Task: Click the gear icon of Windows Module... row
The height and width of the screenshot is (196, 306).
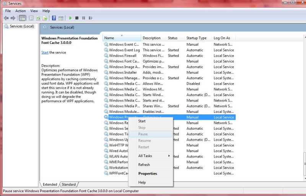Action: [x=106, y=111]
